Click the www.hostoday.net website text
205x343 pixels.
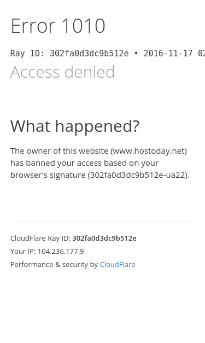click(x=149, y=151)
